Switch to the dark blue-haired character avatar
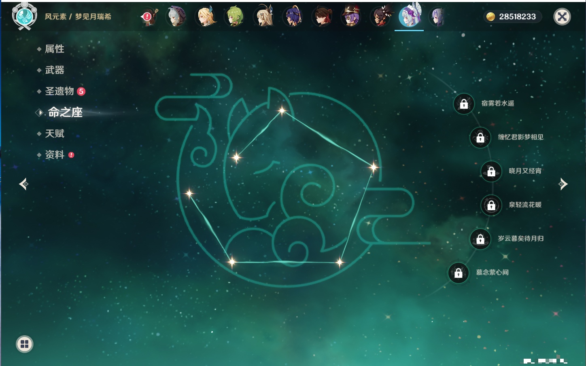 point(293,17)
